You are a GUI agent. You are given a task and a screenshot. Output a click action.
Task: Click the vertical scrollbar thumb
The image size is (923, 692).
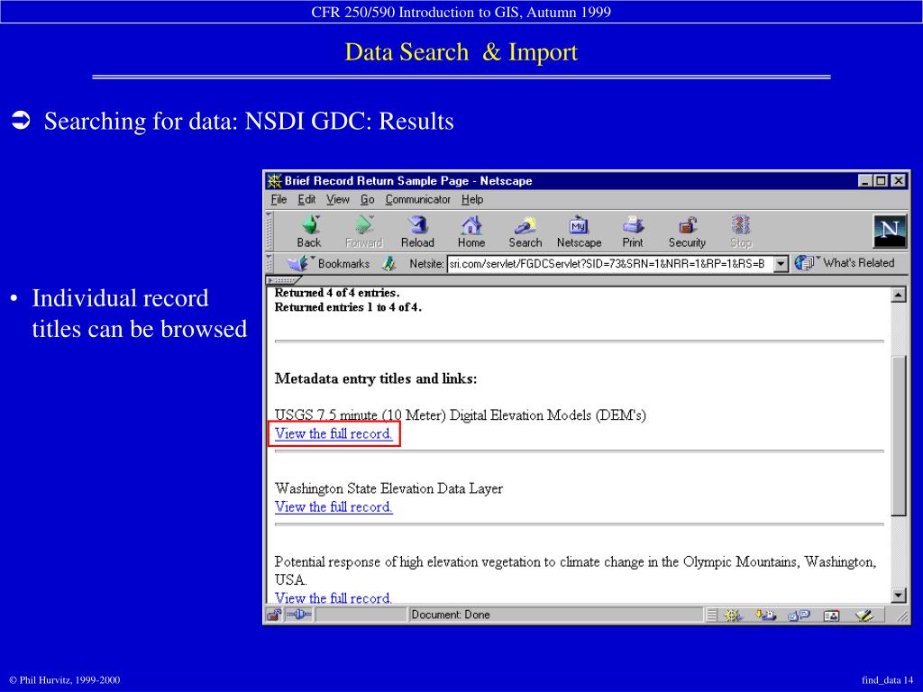pos(899,435)
